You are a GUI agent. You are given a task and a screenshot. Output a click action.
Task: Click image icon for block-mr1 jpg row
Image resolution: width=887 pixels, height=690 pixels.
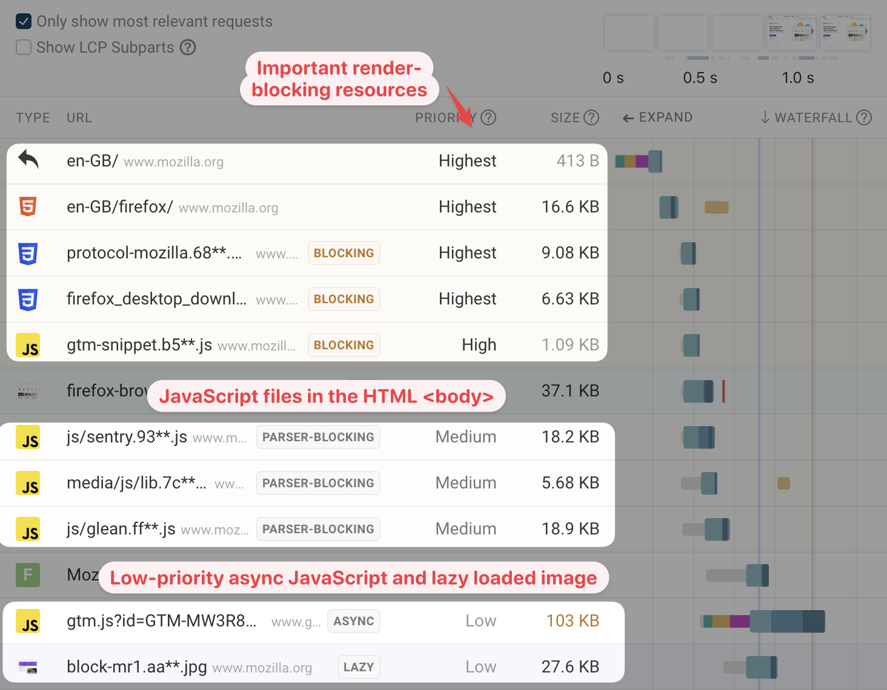pyautogui.click(x=28, y=667)
